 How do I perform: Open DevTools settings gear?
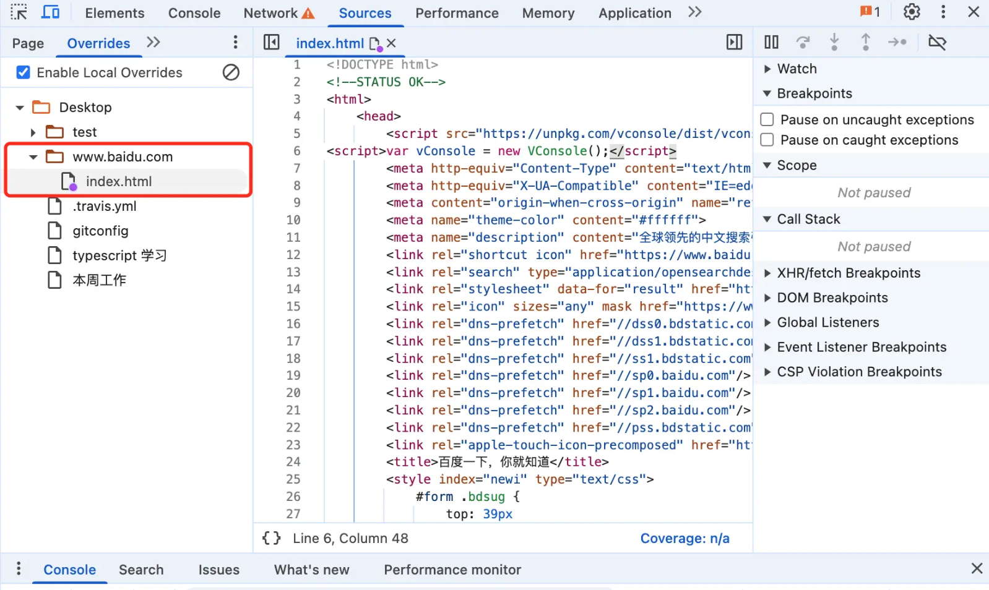912,12
